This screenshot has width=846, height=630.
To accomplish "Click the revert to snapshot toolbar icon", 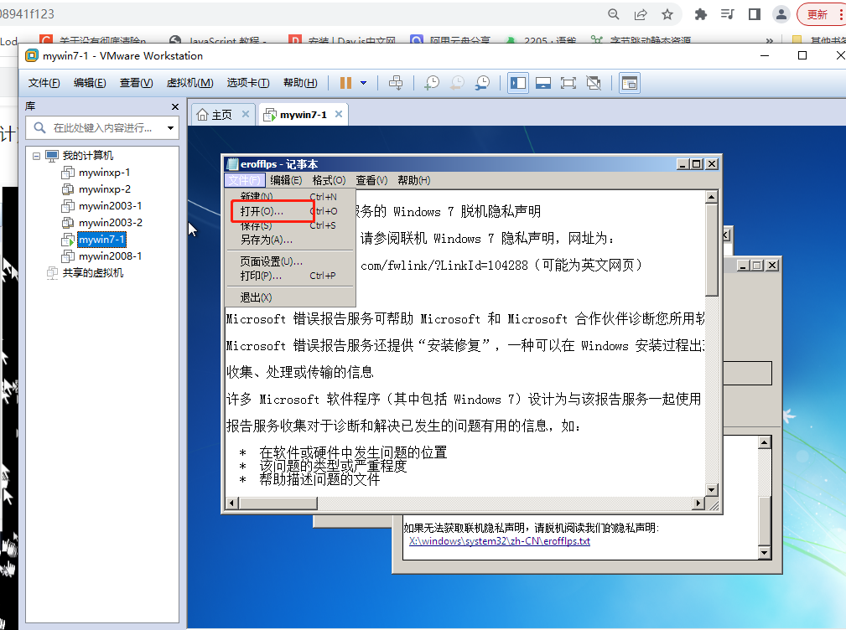I will pos(457,83).
